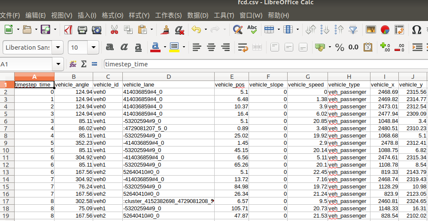
Task: Apply the yellow background color
Action: [174, 48]
